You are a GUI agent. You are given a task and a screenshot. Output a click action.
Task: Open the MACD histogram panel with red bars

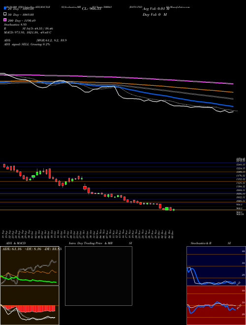click(30, 305)
